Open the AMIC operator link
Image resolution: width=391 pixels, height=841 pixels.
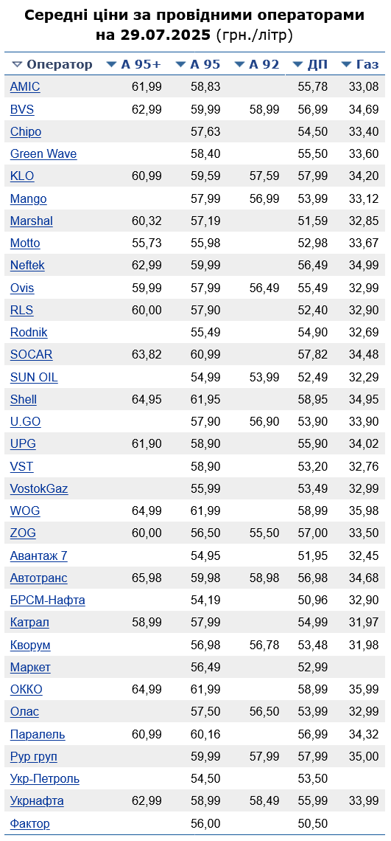[24, 87]
